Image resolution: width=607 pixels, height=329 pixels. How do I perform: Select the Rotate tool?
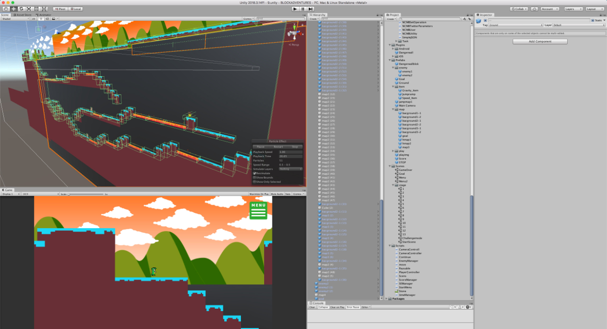coord(21,9)
